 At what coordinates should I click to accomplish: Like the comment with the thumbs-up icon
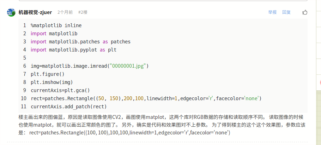(x=305, y=12)
